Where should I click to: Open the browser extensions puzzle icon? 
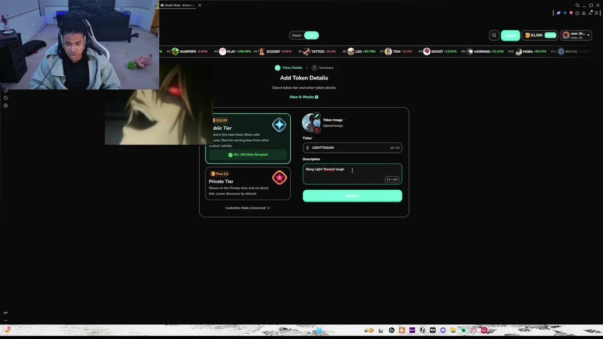coord(578,13)
